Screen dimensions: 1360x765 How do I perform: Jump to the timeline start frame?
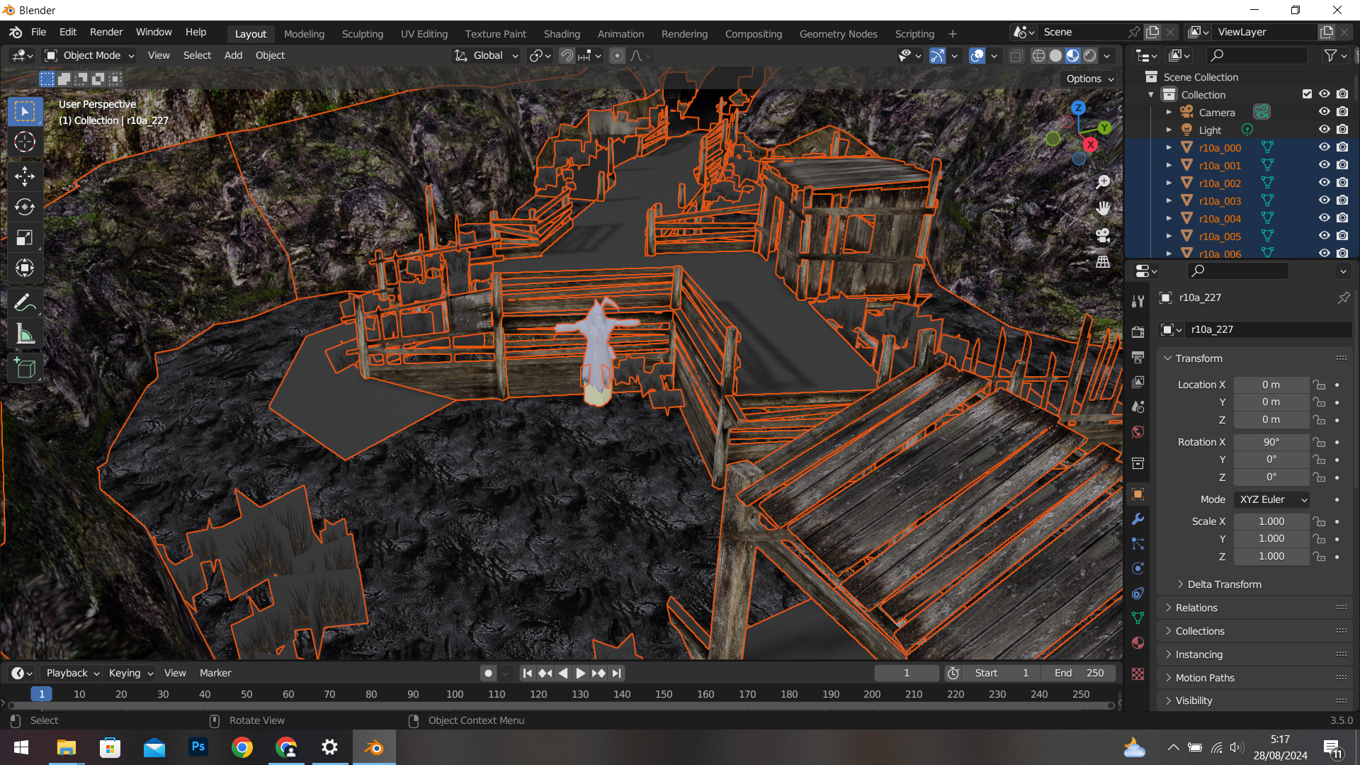[527, 674]
